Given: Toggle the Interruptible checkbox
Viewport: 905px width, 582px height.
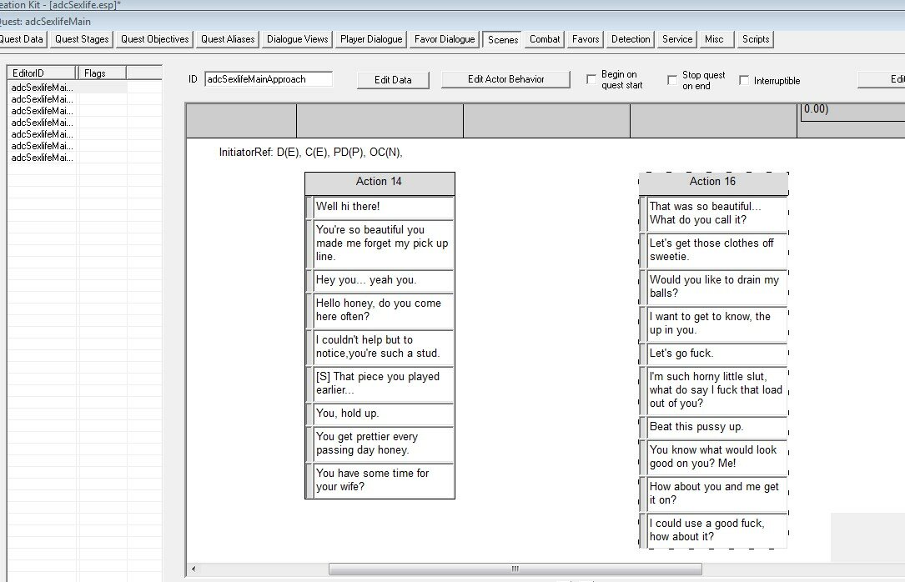Looking at the screenshot, I should coord(744,80).
